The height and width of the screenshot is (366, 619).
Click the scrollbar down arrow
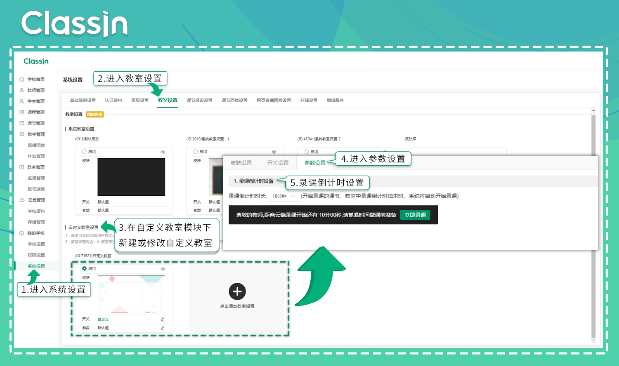(x=593, y=340)
